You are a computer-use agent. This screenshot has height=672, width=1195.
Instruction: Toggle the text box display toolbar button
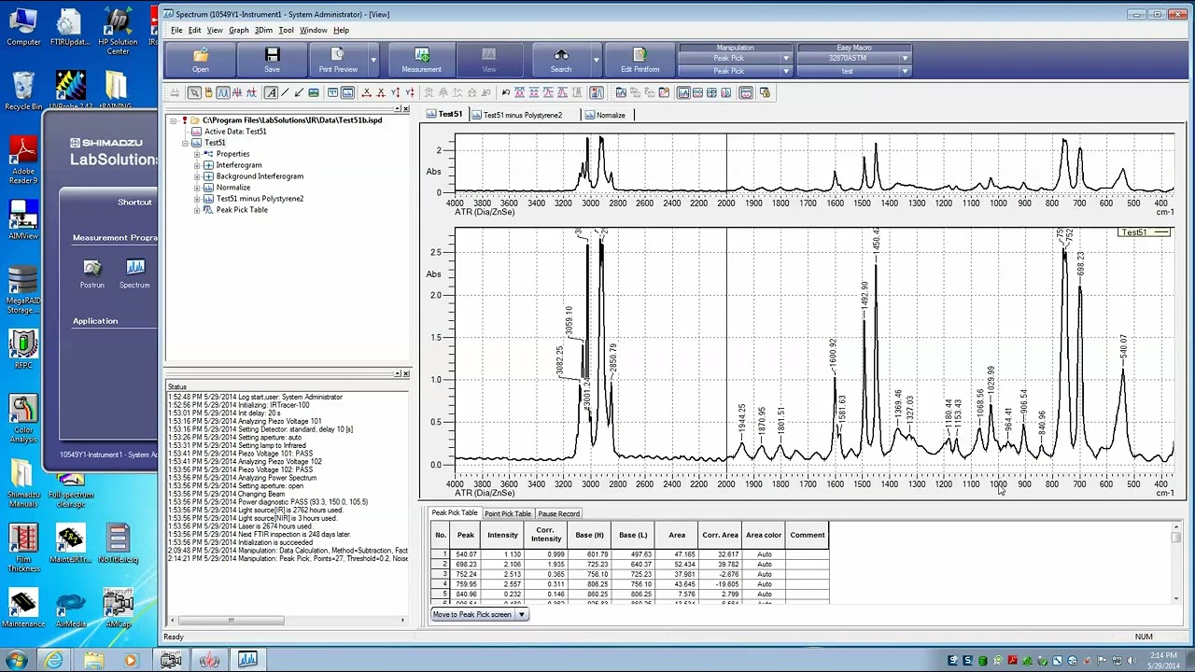[332, 92]
